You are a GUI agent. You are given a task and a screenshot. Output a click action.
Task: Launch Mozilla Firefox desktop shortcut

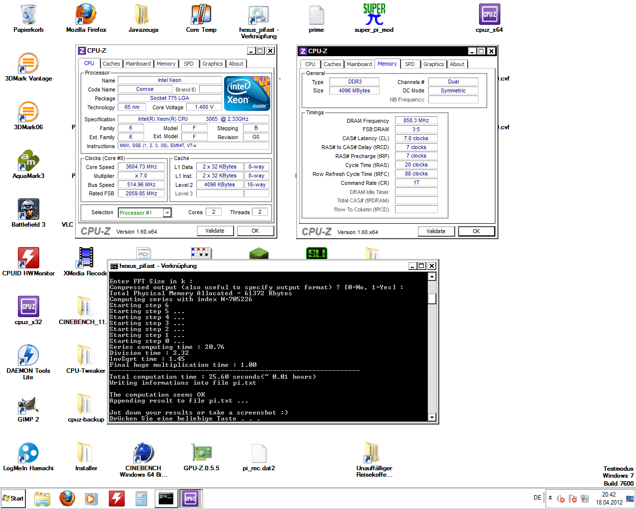click(x=86, y=18)
